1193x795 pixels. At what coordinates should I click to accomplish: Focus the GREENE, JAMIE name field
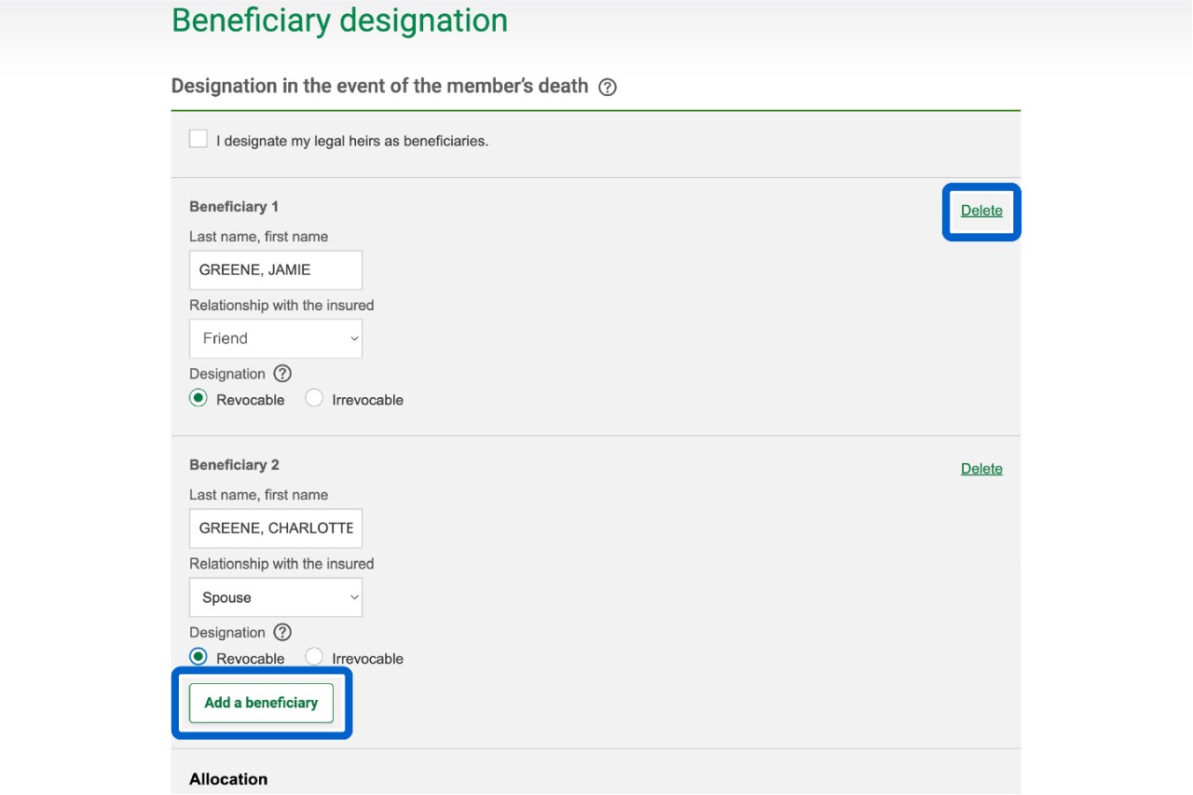tap(276, 270)
